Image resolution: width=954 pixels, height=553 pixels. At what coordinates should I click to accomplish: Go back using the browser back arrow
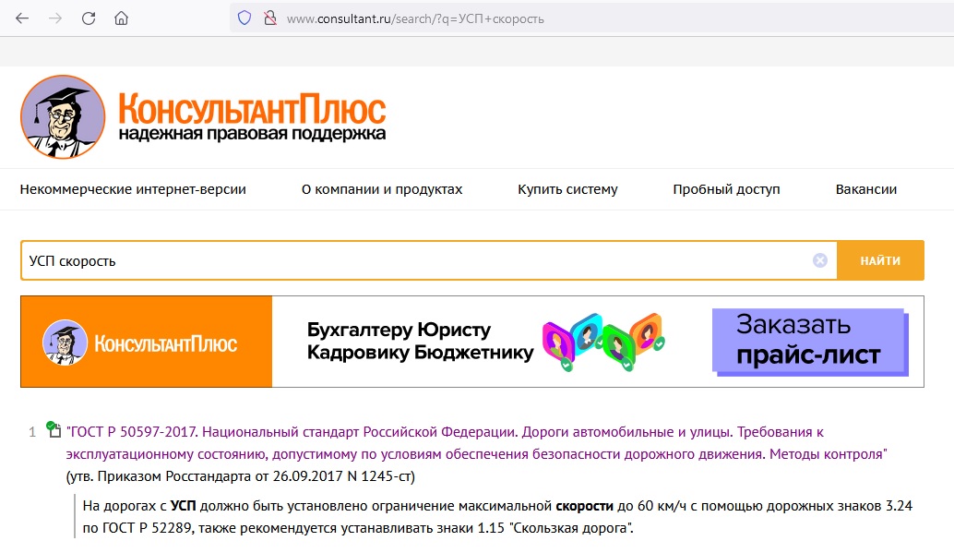pos(22,18)
